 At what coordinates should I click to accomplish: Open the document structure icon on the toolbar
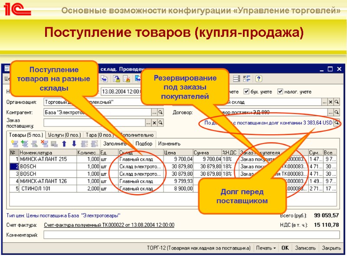236,79
